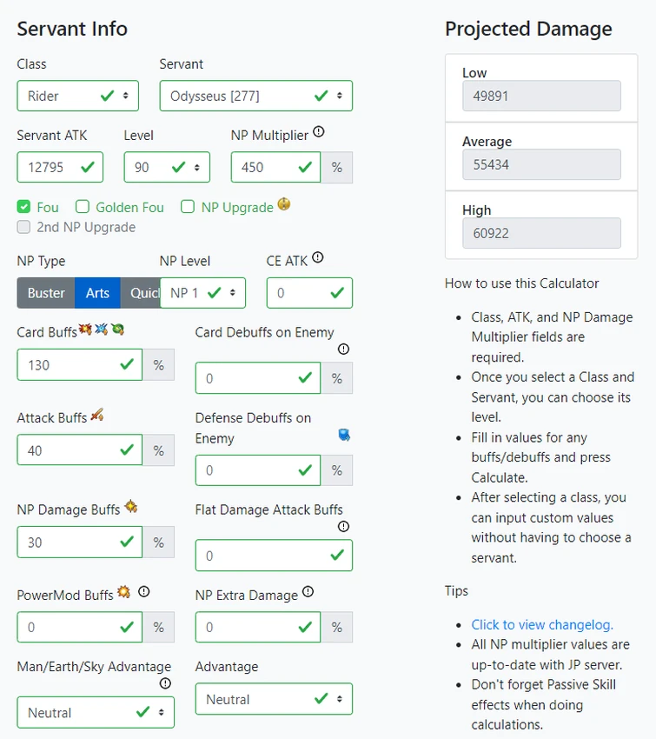656x739 pixels.
Task: Open the Servant dropdown showing Odysseus
Action: [x=255, y=96]
